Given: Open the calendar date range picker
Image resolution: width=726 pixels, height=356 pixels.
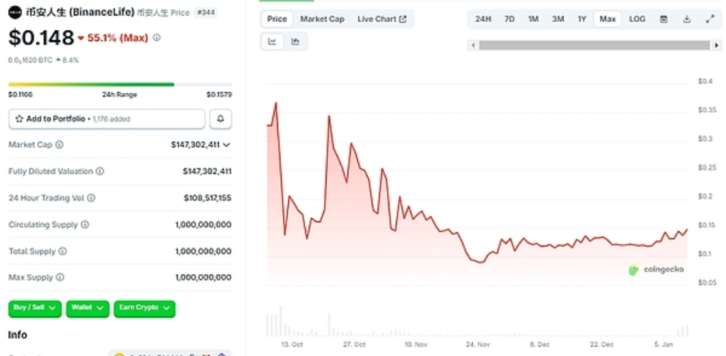Looking at the screenshot, I should coord(664,19).
